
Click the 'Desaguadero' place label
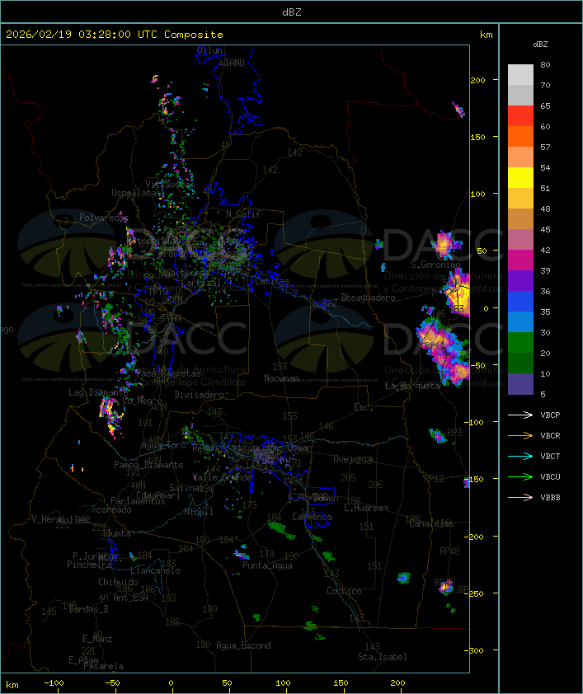(369, 298)
